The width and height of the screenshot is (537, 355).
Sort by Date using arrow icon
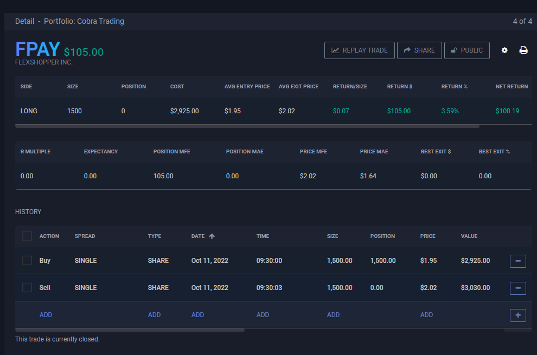[x=212, y=236]
